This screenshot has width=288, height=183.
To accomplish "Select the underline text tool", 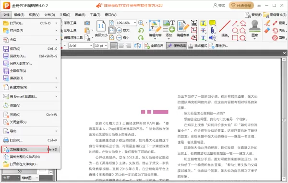I will point(203,38).
